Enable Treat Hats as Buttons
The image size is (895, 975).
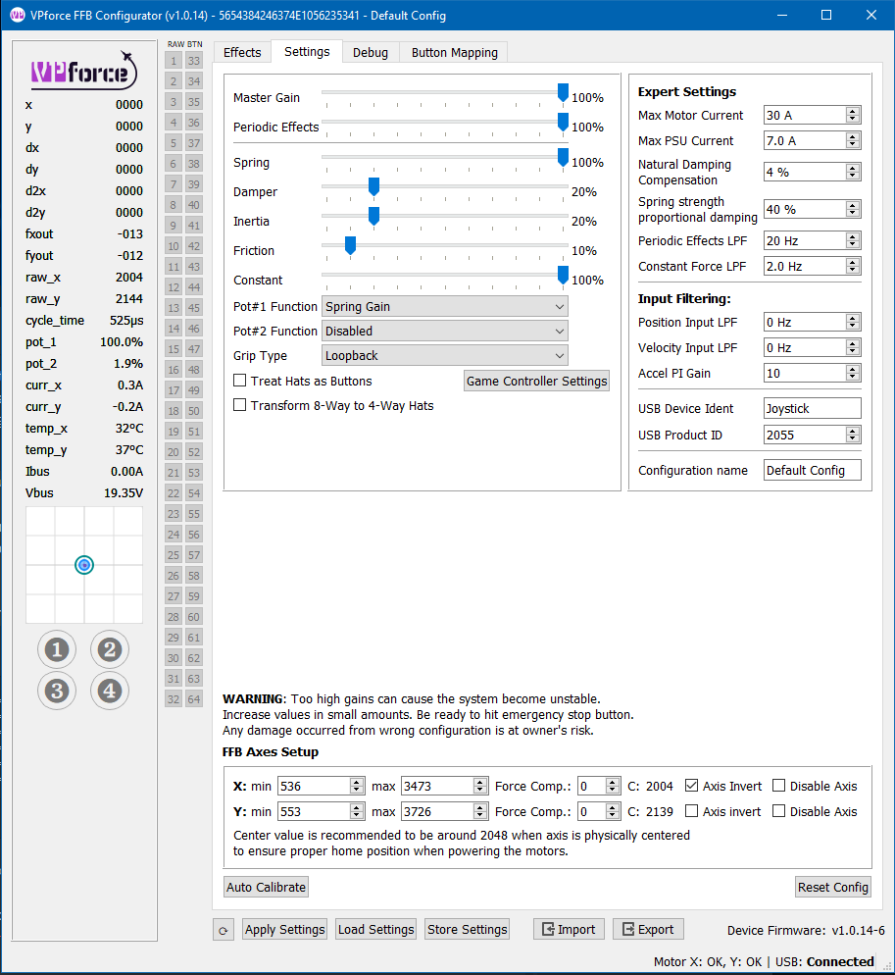pyautogui.click(x=239, y=381)
